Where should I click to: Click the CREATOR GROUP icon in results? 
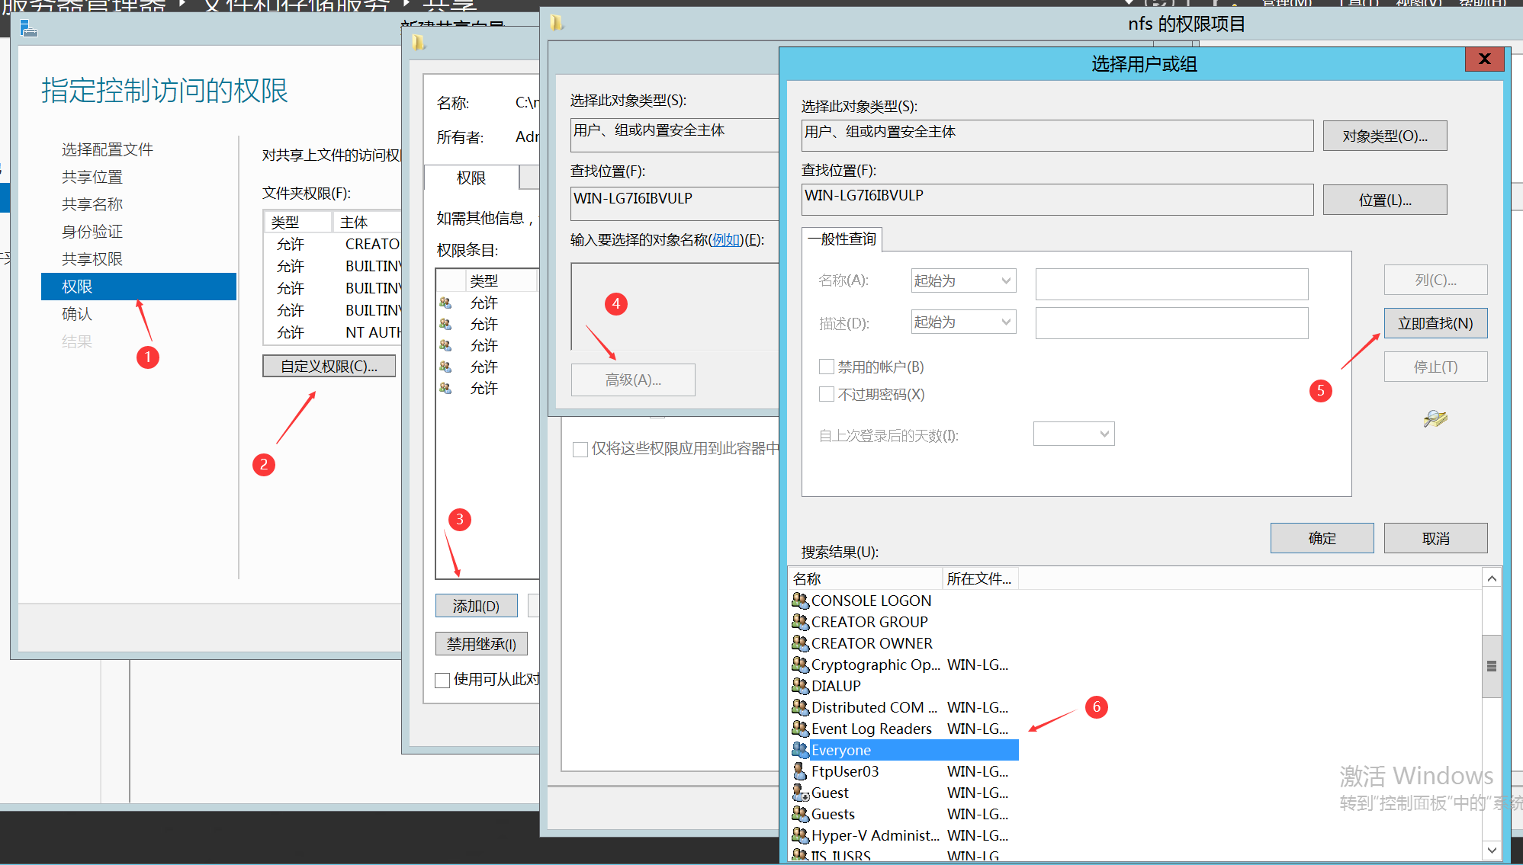(800, 622)
